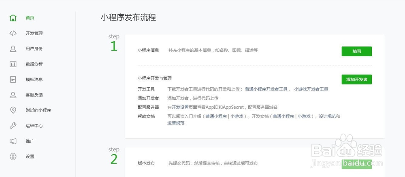Select 推广 in sidebar
Image resolution: width=405 pixels, height=177 pixels.
coord(30,141)
